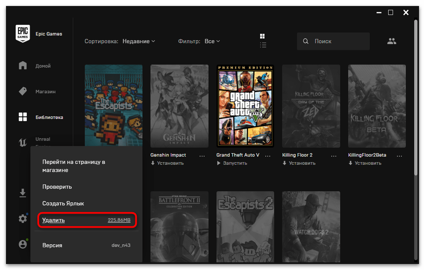Click the download arrow beside Genshin Impact Установить
This screenshot has height=270, width=425.
[153, 163]
